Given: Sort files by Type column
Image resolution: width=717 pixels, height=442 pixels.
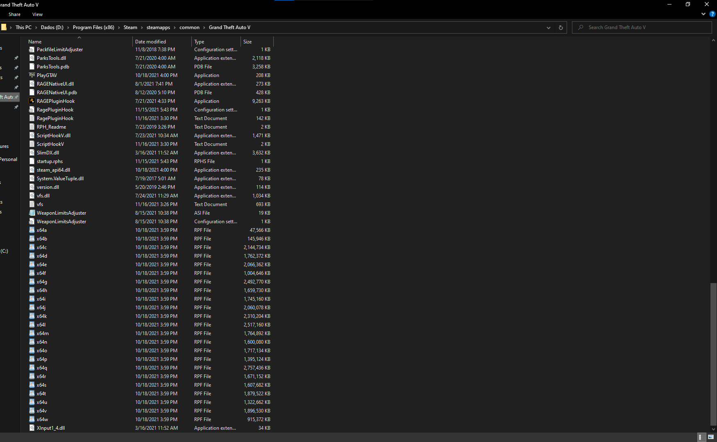Looking at the screenshot, I should 216,42.
